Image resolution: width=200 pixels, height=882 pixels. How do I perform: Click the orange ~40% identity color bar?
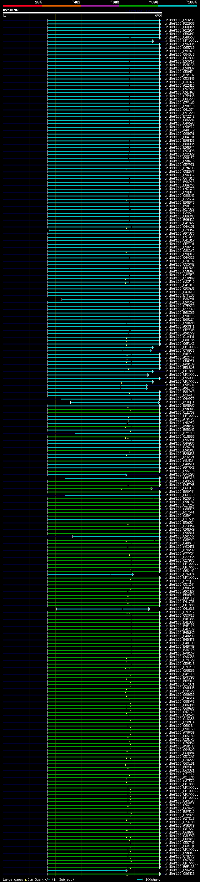tap(61, 6)
